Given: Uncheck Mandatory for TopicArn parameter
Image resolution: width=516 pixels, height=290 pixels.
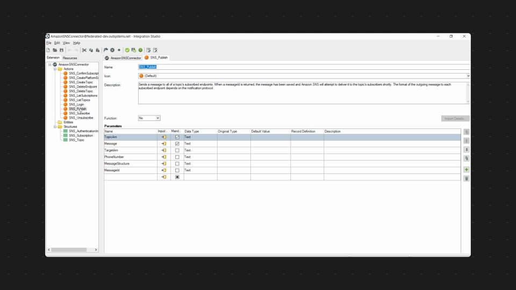Looking at the screenshot, I should 177,137.
